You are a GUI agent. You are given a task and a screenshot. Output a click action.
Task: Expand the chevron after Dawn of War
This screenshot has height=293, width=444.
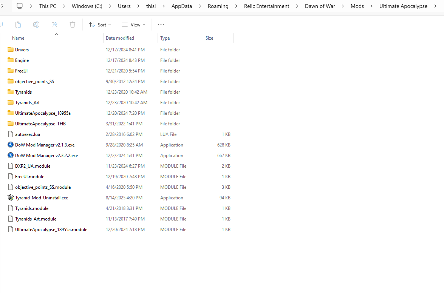pyautogui.click(x=343, y=6)
